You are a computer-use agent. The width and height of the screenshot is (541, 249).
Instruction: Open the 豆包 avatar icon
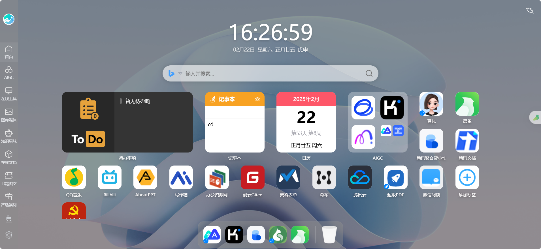click(431, 104)
